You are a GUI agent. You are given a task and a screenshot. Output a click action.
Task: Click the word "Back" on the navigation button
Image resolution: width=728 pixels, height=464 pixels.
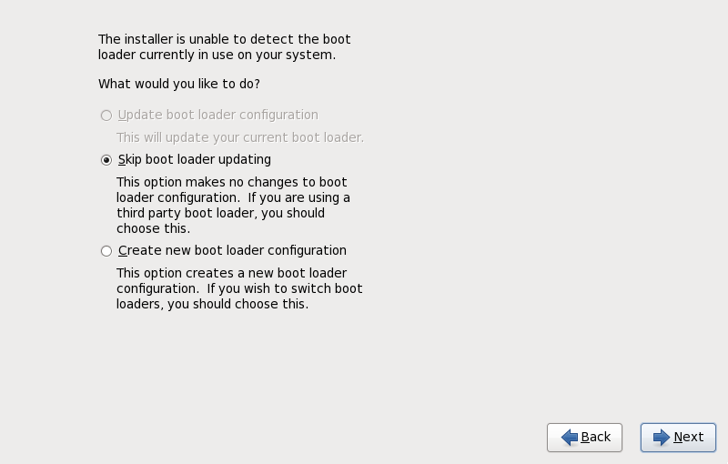[x=595, y=438]
